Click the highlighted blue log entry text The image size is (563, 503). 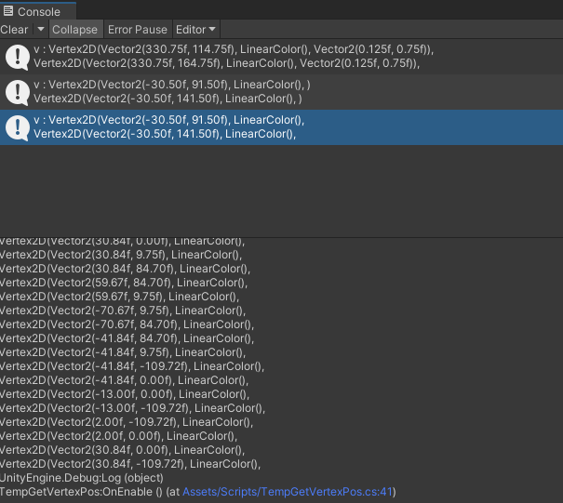coord(168,127)
